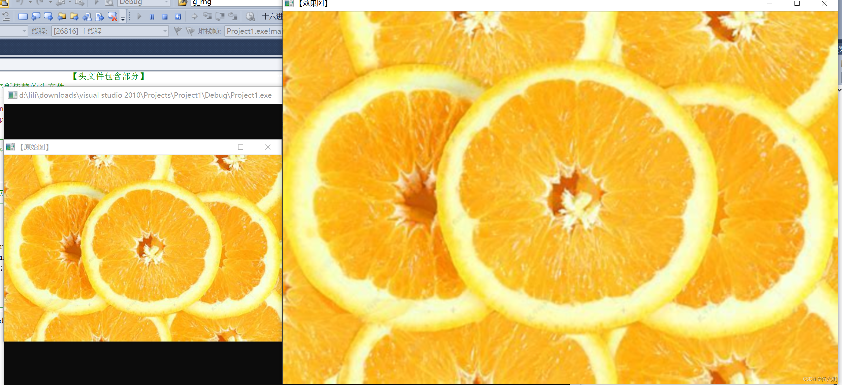Image resolution: width=842 pixels, height=385 pixels.
Task: Click the find-in-files folder icon beside g_rng
Action: (183, 3)
